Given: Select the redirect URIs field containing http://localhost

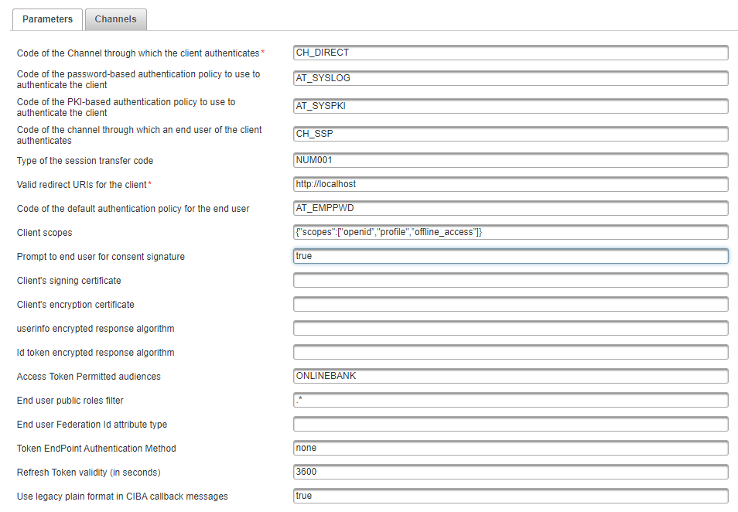Looking at the screenshot, I should pos(510,184).
